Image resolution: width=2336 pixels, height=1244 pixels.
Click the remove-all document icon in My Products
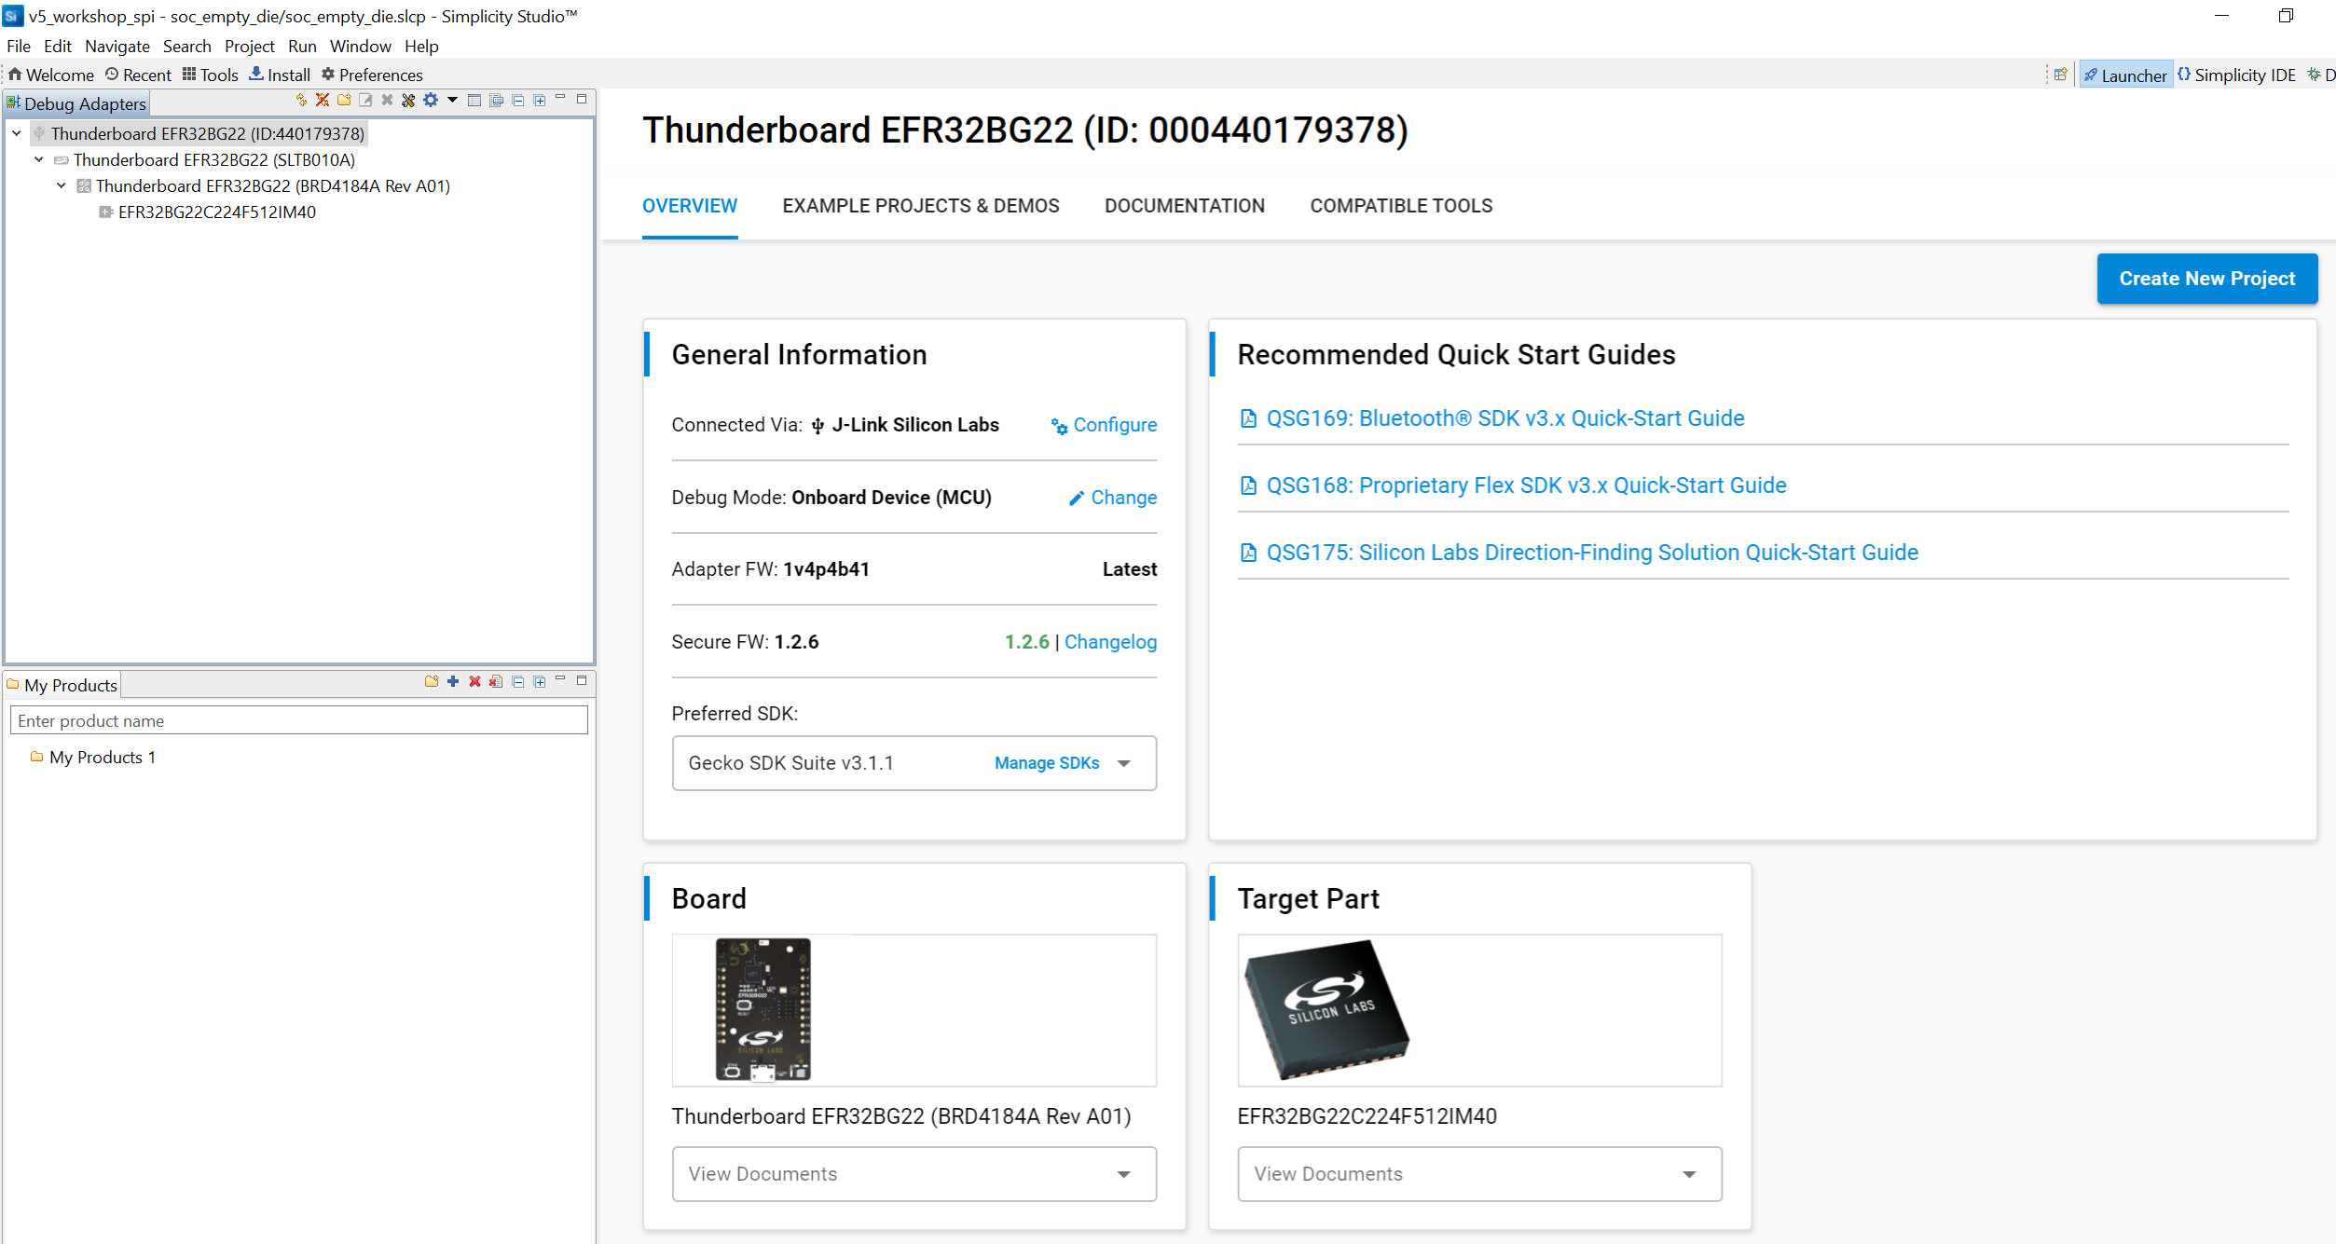tap(496, 681)
